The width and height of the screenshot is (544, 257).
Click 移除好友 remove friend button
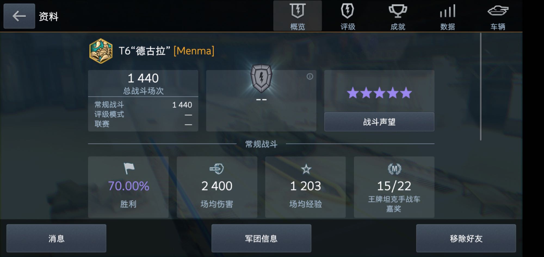tap(466, 239)
